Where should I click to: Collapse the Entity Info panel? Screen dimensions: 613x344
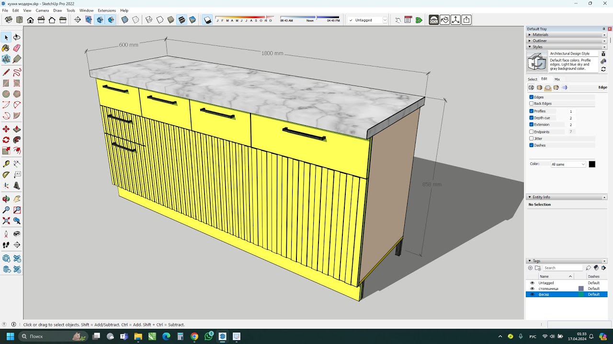click(x=530, y=197)
